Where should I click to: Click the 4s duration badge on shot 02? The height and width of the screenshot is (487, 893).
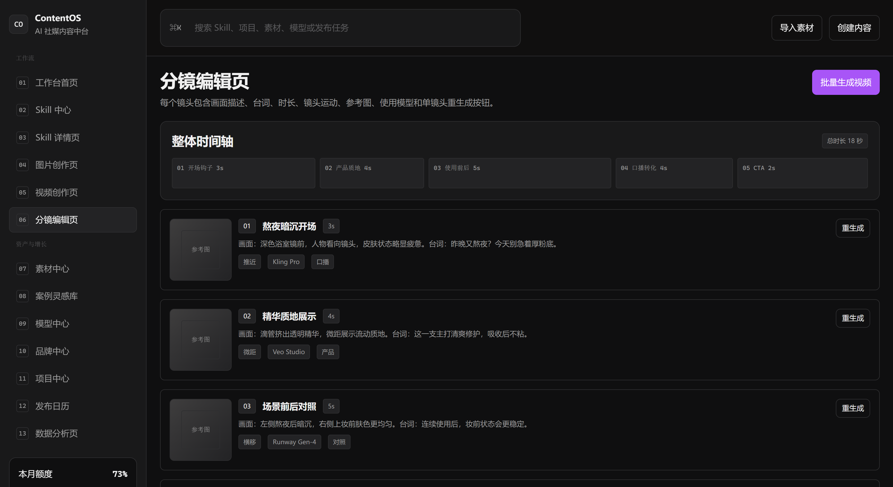pyautogui.click(x=331, y=316)
